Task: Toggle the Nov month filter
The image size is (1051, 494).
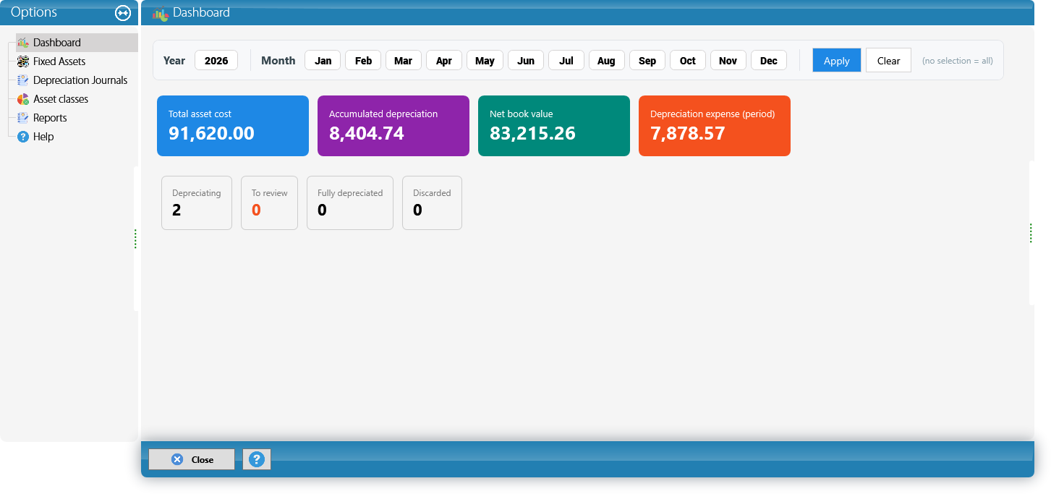Action: [x=728, y=60]
